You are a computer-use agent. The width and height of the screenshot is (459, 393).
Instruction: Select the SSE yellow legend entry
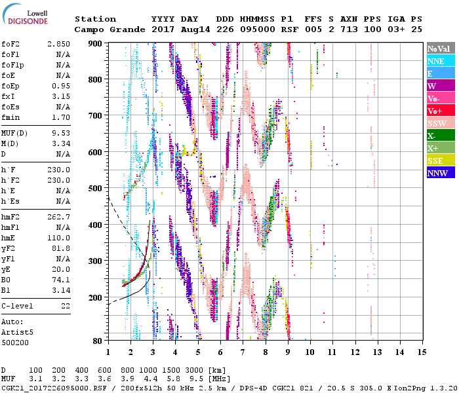pyautogui.click(x=440, y=160)
